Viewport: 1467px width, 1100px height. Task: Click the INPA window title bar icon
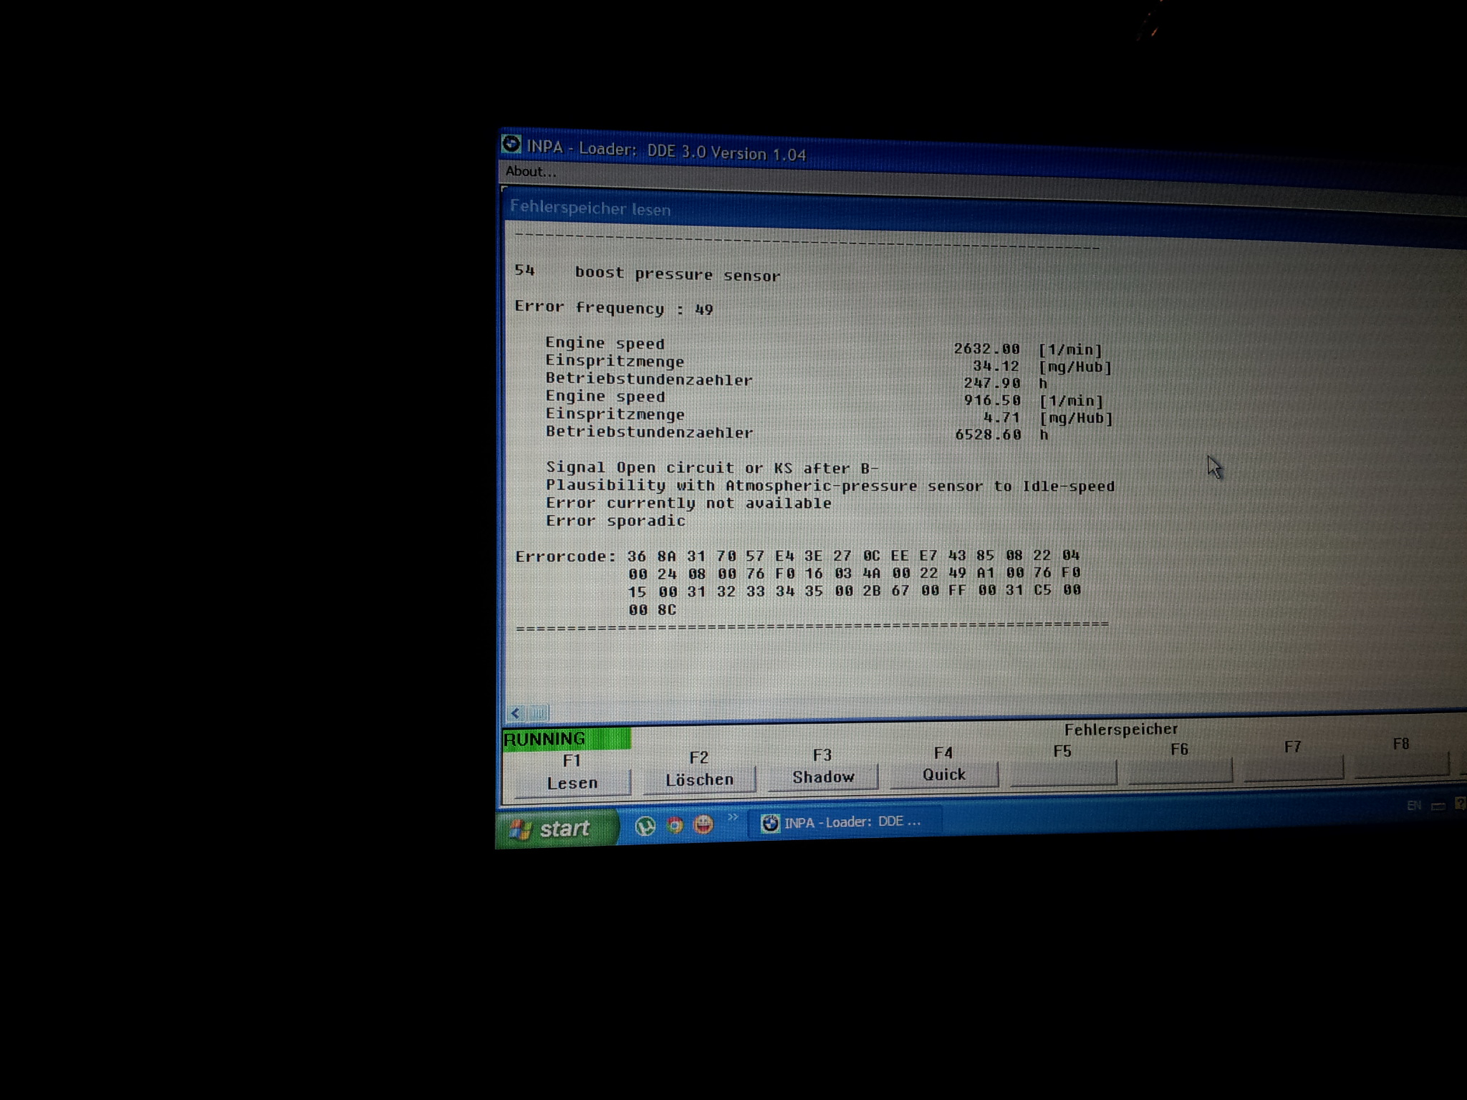[x=511, y=145]
